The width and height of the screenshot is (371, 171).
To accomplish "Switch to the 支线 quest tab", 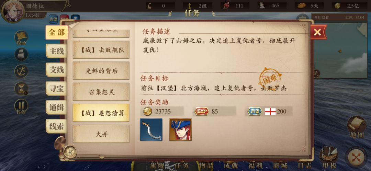I will tap(56, 70).
